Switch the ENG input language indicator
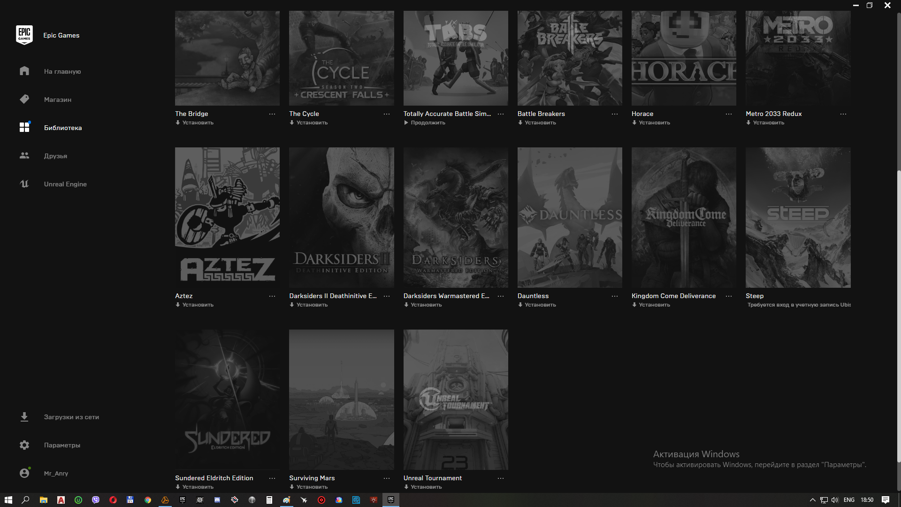The height and width of the screenshot is (507, 901). coord(849,500)
